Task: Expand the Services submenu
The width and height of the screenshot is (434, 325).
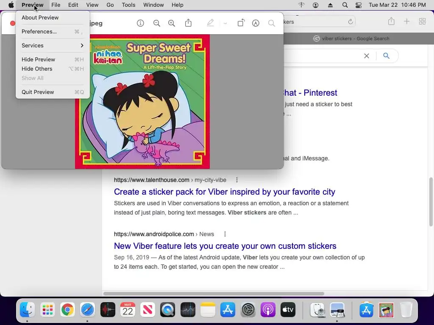Action: (53, 45)
